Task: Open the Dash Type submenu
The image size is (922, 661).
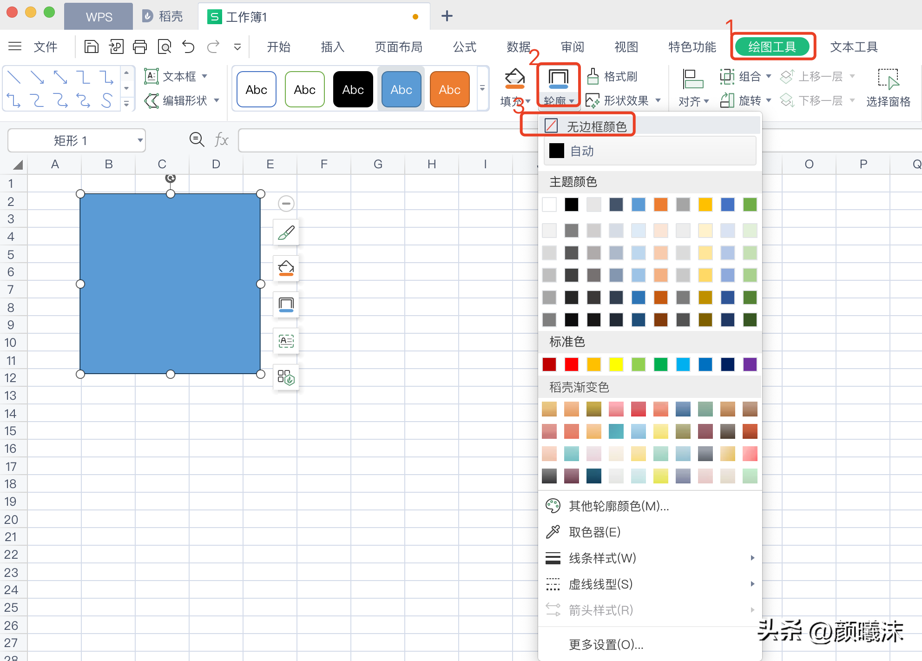Action: (650, 584)
